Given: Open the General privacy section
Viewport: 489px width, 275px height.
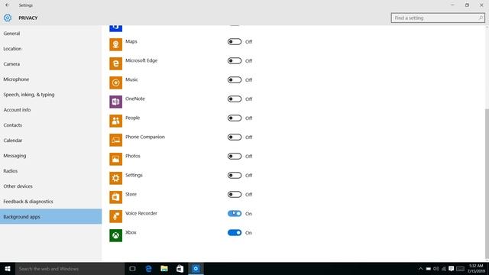Looking at the screenshot, I should 50,34.
